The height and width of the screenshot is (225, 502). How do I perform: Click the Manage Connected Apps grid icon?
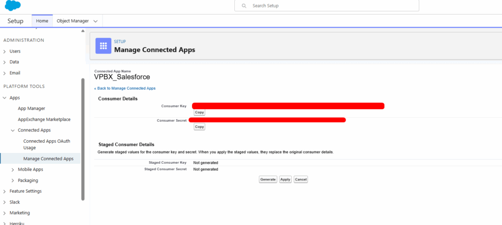coord(103,46)
